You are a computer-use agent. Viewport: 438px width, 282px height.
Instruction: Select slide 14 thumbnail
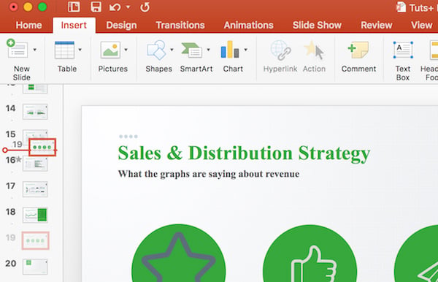[x=35, y=112]
